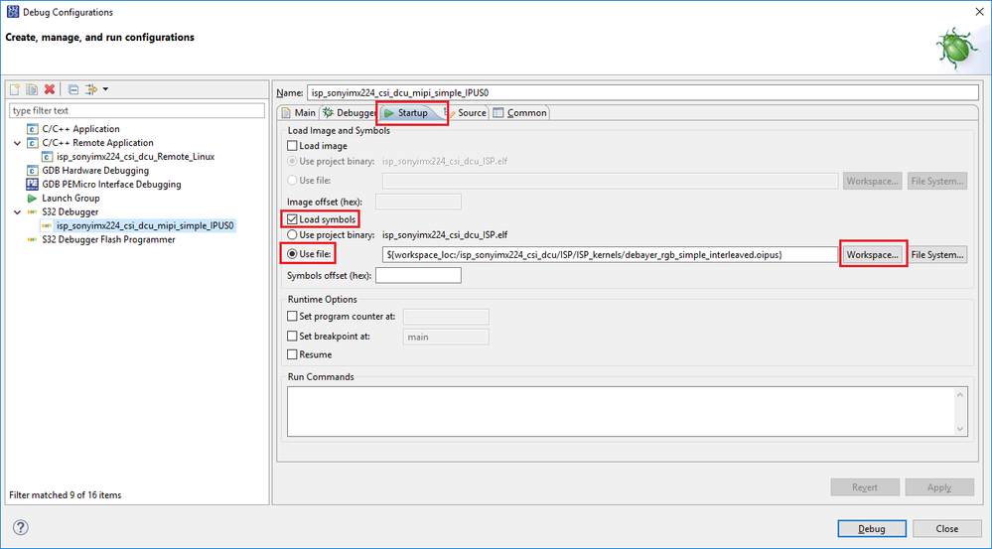992x549 pixels.
Task: Select S32 Debugger Flash Programmer entry
Action: (x=108, y=240)
